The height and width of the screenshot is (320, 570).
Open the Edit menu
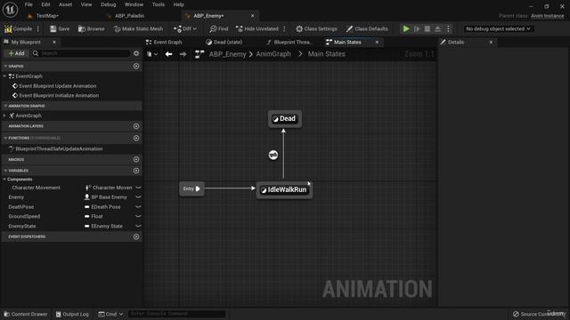tap(45, 4)
